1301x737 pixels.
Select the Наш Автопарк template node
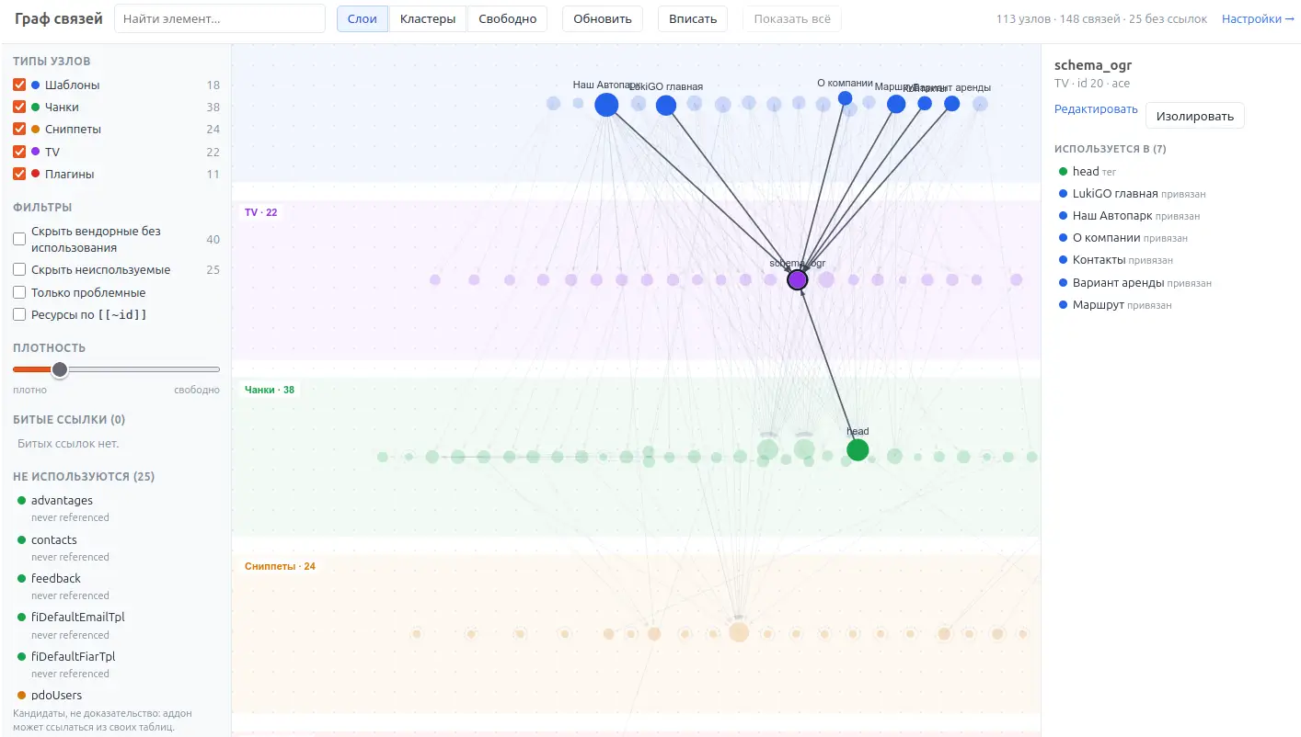tap(606, 105)
